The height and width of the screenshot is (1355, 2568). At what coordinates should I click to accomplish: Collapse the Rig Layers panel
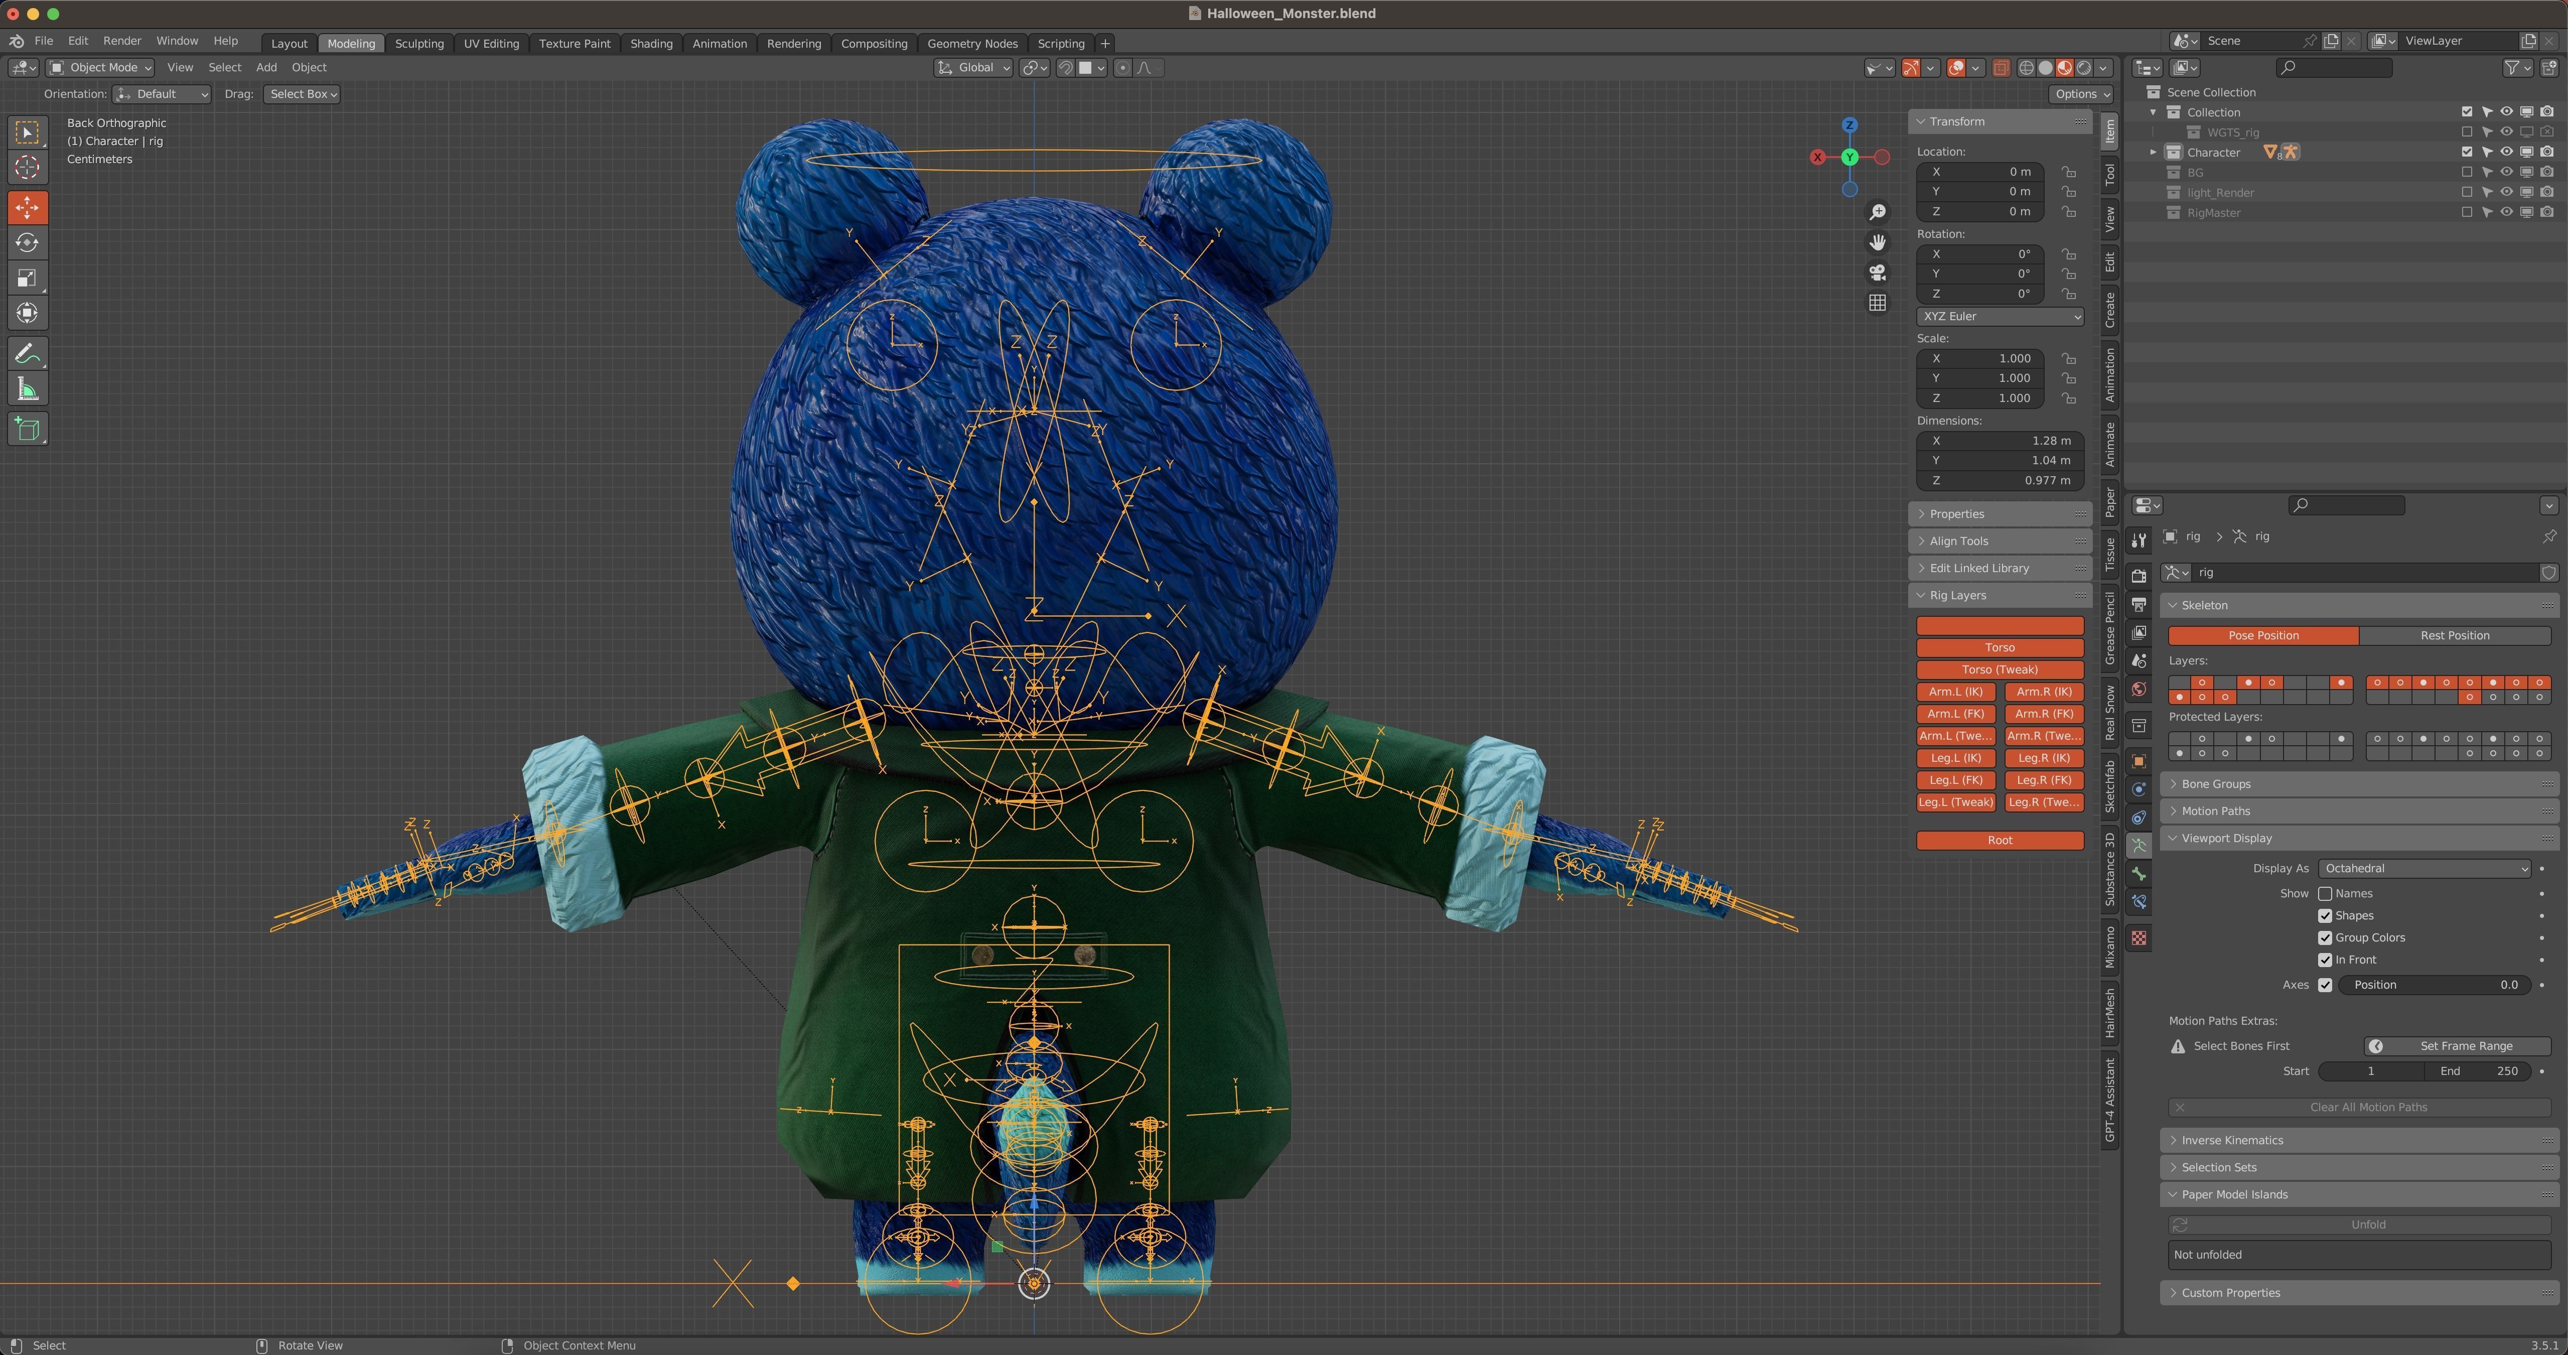(x=2000, y=595)
